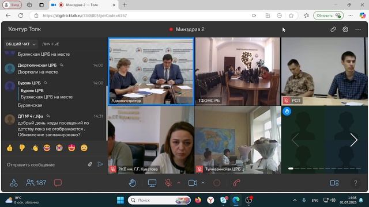Click raised hand badge on placeholder tile
Screen dimensions: 369x207
(287, 111)
